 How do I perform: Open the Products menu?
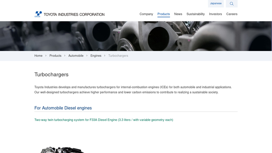164,14
